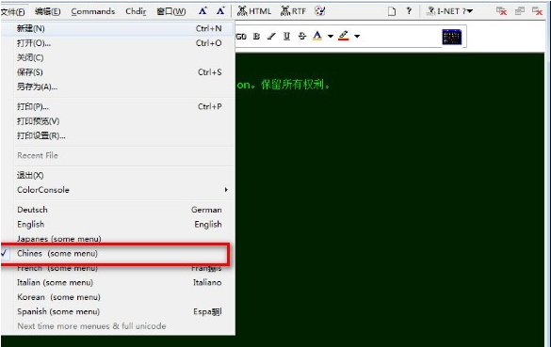This screenshot has width=551, height=347.
Task: Open the color palette icon
Action: click(x=320, y=11)
